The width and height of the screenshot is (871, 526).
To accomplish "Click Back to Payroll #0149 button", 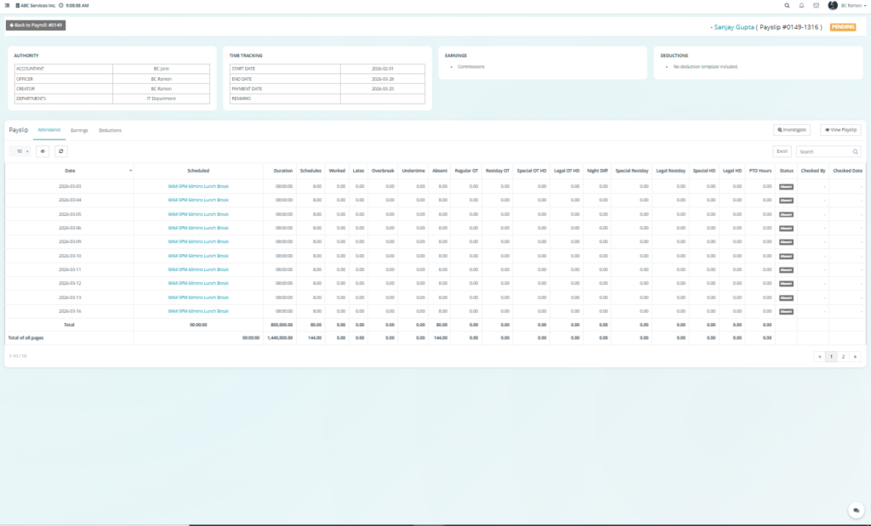I will (x=35, y=25).
